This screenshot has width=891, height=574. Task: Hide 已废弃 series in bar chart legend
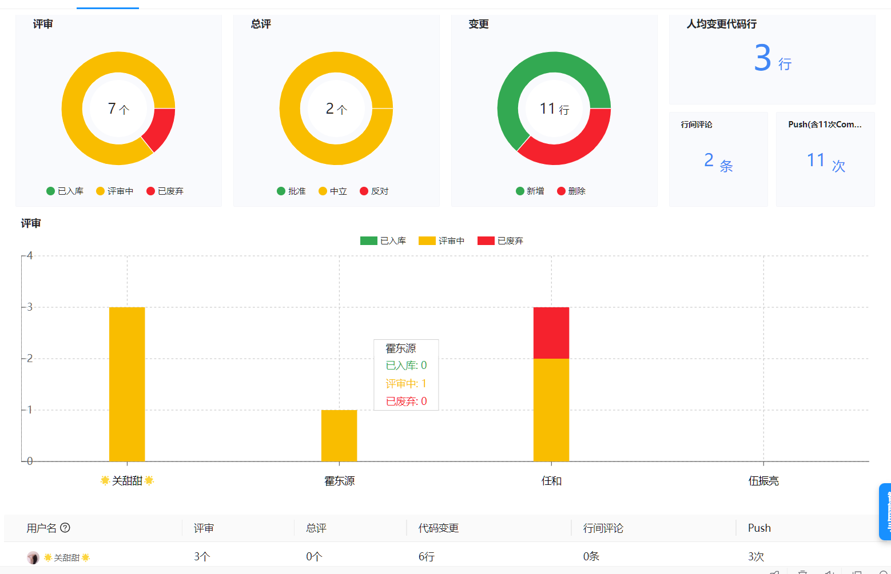click(x=500, y=241)
